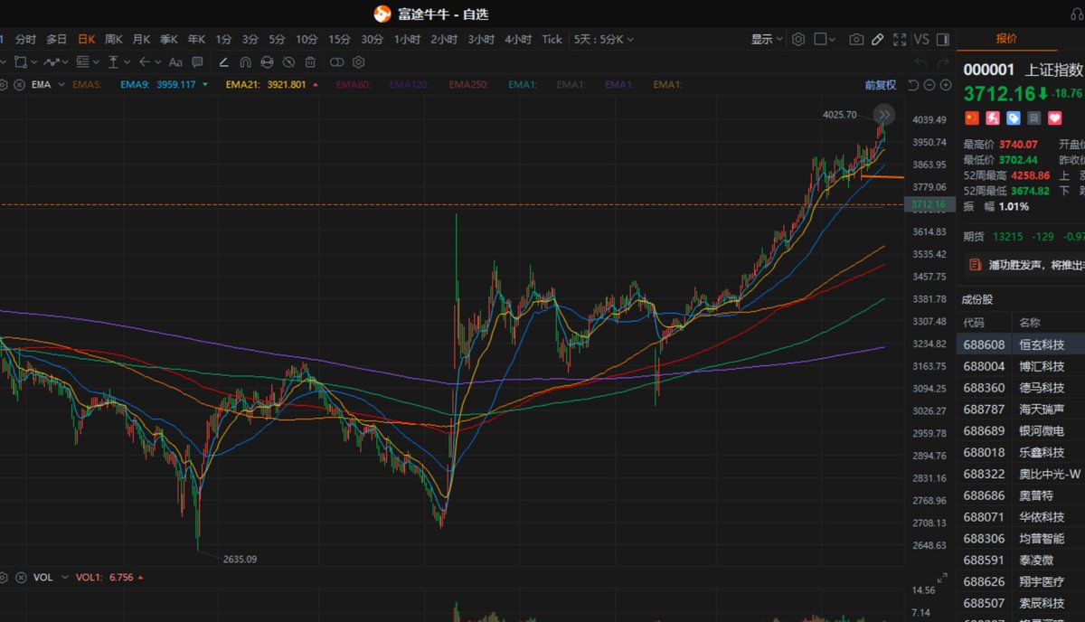Click the blue tag icon under the price

click(1014, 118)
